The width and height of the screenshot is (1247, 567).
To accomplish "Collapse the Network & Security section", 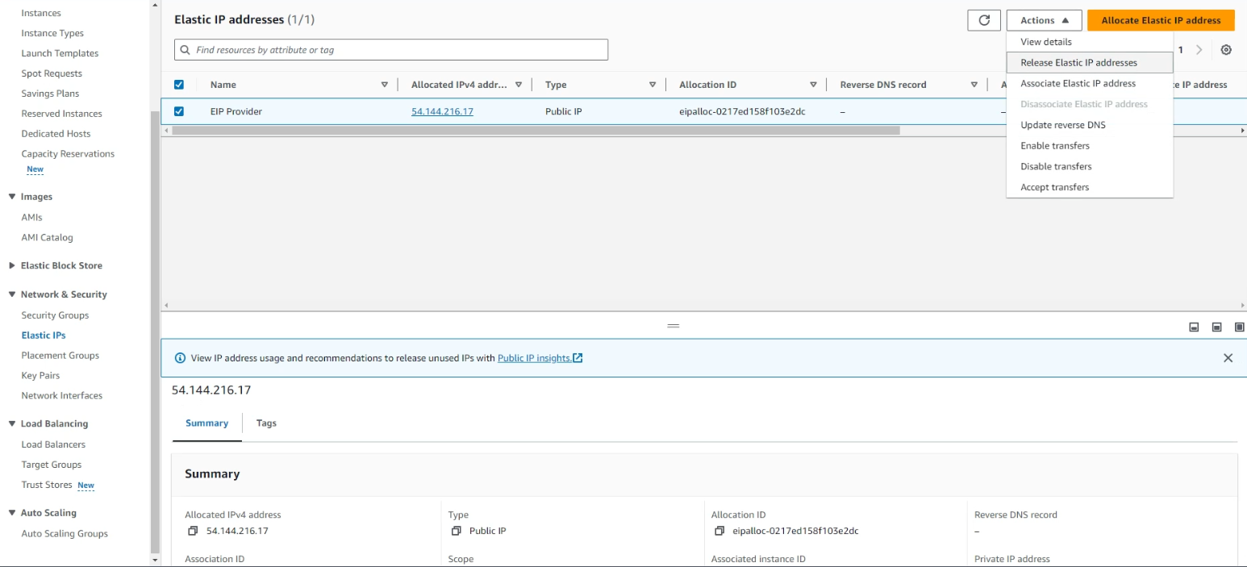I will point(12,294).
